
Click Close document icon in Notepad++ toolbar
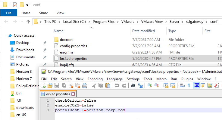coord(71,86)
